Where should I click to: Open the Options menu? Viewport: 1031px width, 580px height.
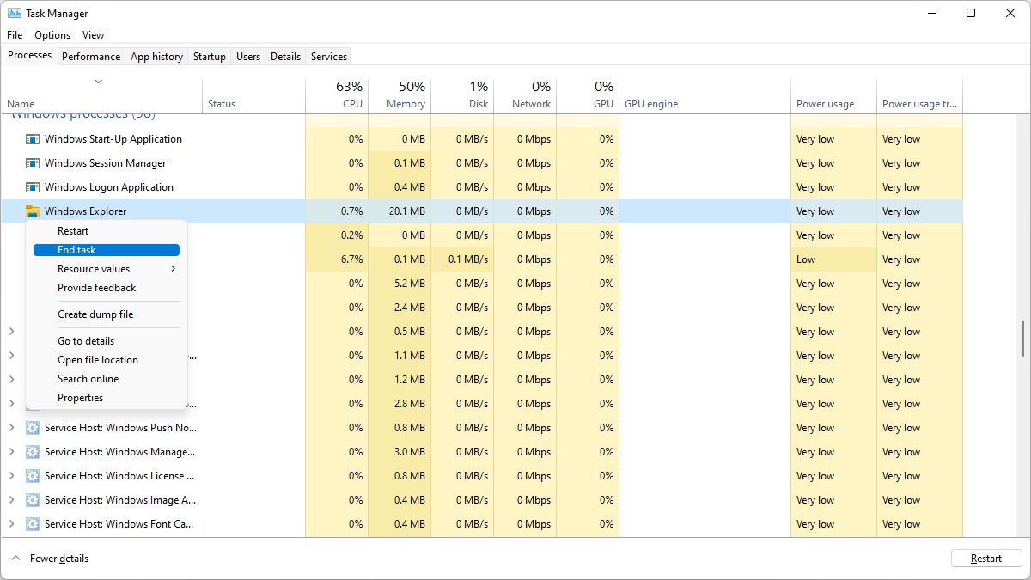coord(52,35)
